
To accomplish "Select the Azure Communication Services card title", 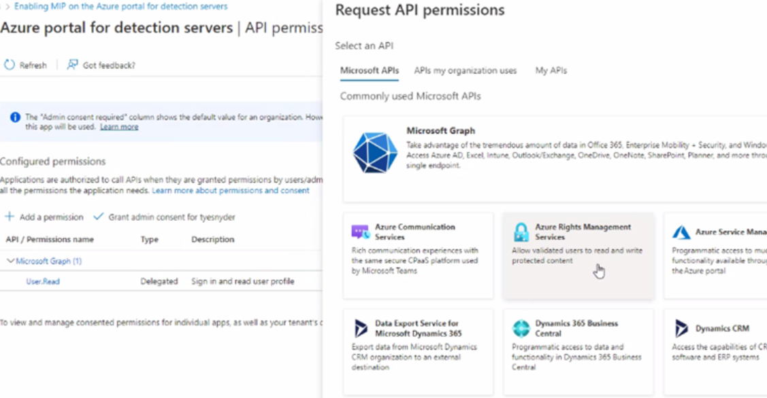I will pos(415,232).
